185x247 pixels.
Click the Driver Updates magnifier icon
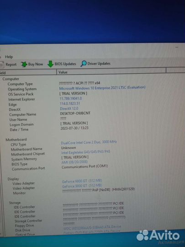84,64
